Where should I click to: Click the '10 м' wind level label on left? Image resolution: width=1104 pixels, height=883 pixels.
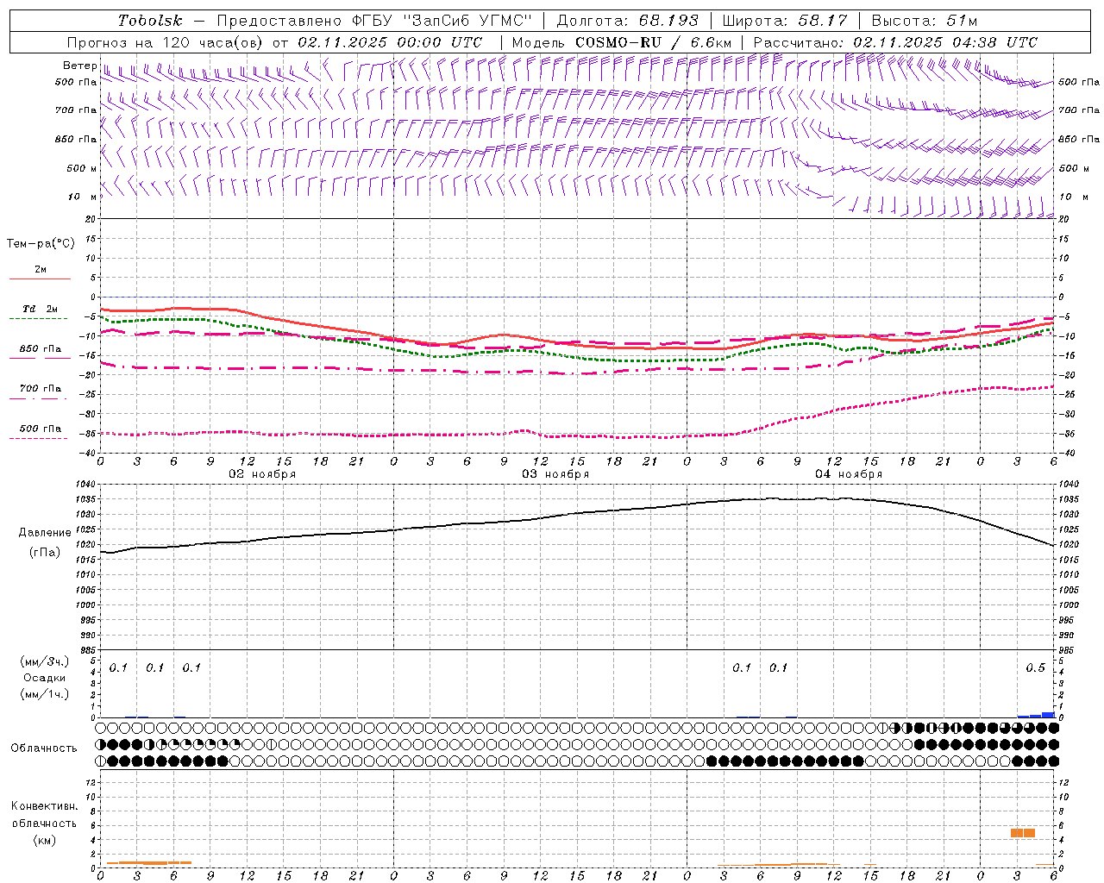click(x=82, y=197)
